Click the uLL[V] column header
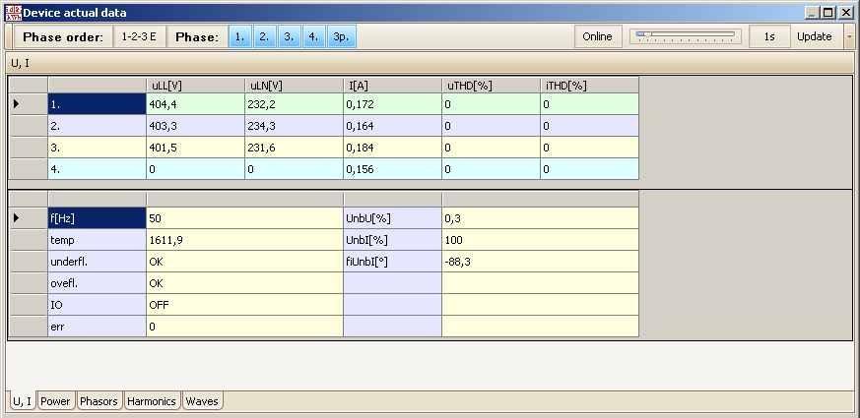 pos(195,86)
